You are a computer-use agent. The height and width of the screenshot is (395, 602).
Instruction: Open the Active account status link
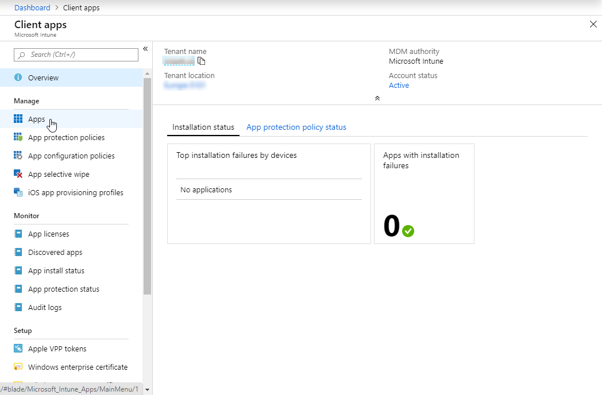pos(399,85)
